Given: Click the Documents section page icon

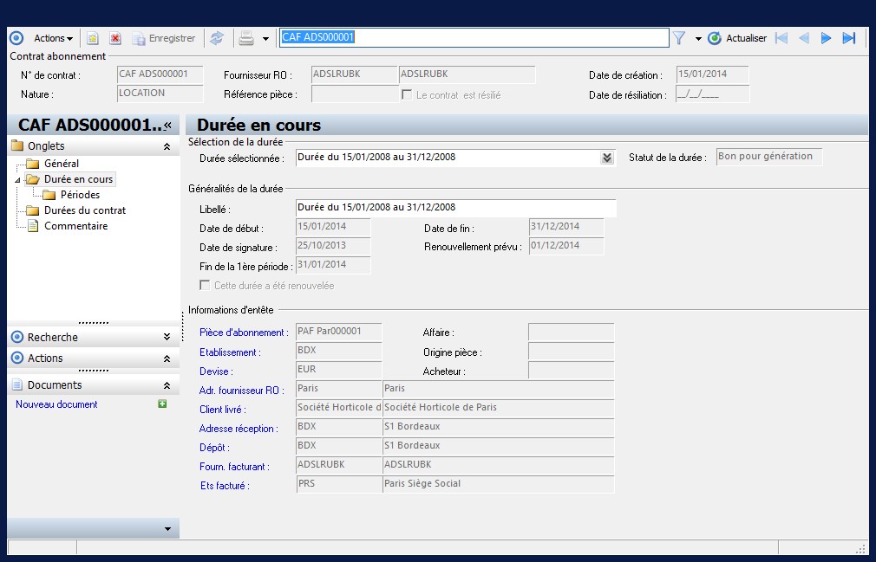Looking at the screenshot, I should click(x=17, y=384).
